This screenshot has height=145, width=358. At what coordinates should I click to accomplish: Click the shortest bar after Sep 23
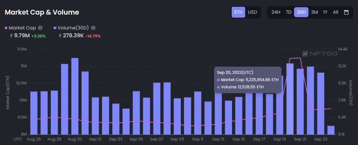tap(331, 130)
